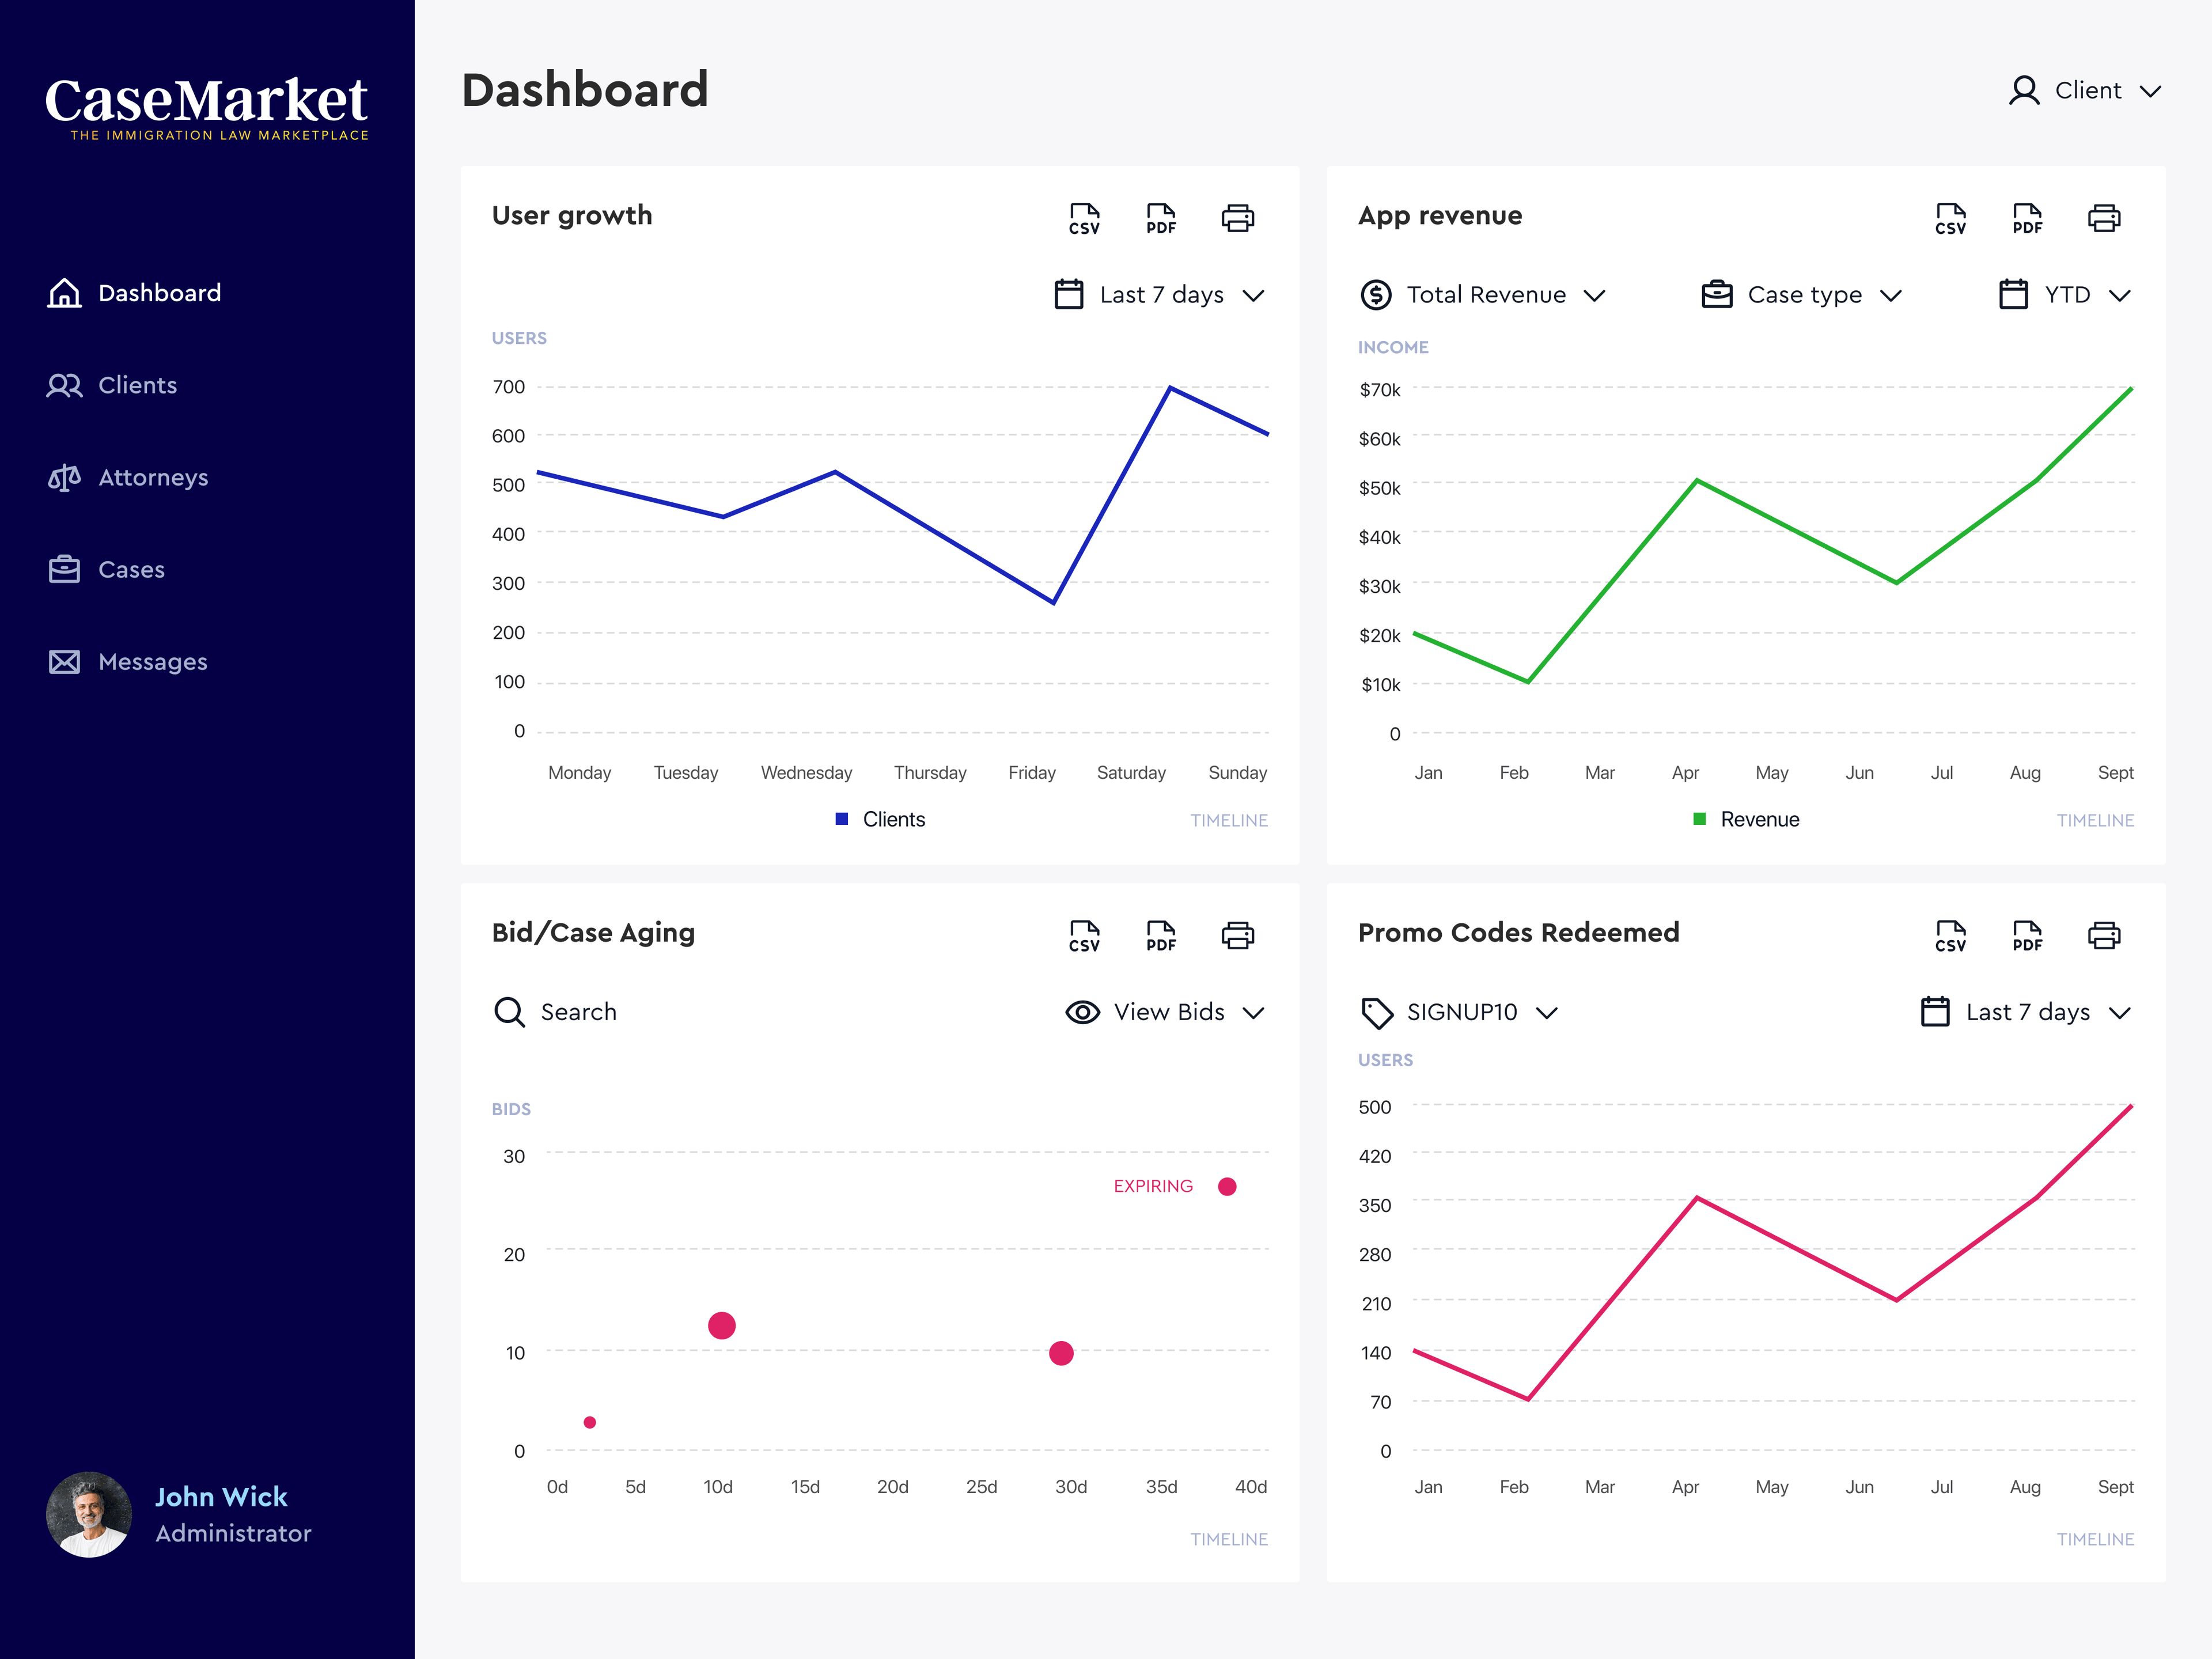
Task: Open the Attorneys section
Action: (x=128, y=477)
